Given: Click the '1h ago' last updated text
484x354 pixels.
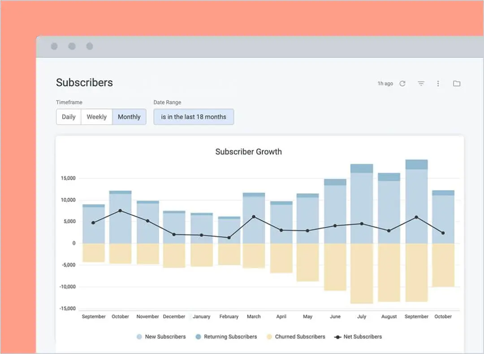Looking at the screenshot, I should tap(385, 84).
